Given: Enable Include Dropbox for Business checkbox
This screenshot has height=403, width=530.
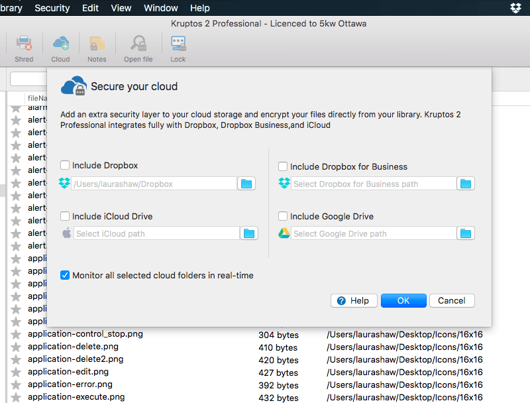Looking at the screenshot, I should click(283, 167).
